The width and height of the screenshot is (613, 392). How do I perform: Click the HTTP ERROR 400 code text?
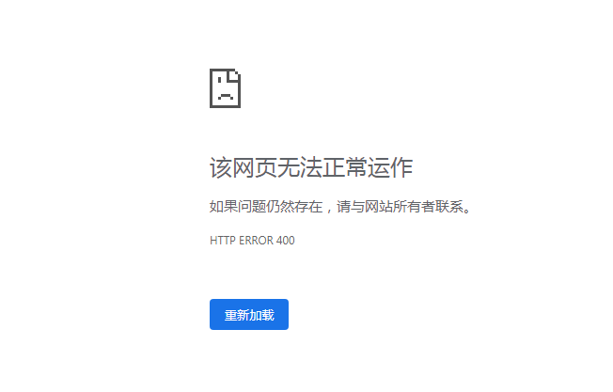coord(252,241)
